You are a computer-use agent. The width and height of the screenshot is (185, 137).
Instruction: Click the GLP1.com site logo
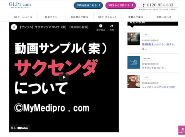pyautogui.click(x=20, y=5)
